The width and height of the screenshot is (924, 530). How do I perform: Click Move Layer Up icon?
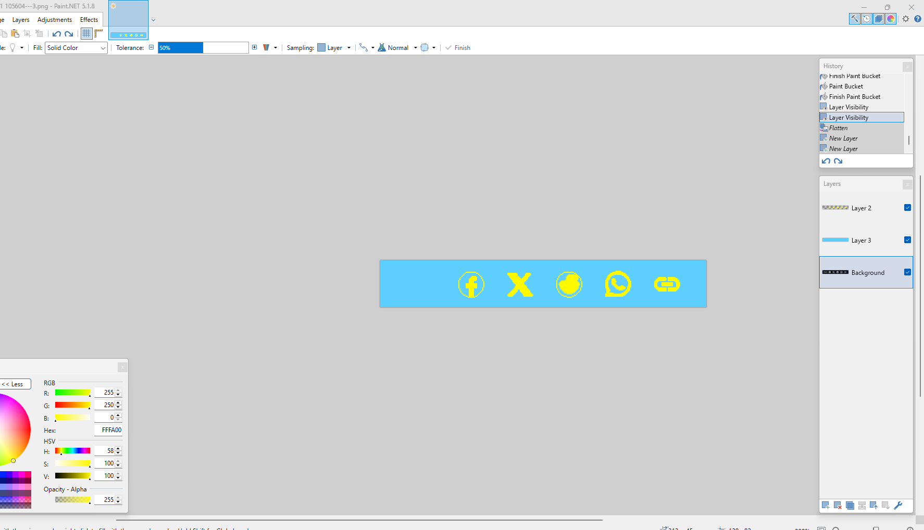(873, 506)
